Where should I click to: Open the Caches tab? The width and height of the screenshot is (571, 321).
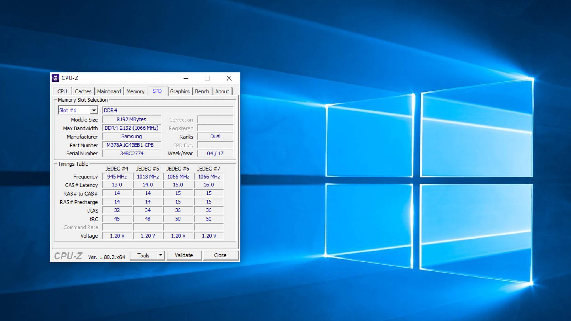tap(83, 91)
